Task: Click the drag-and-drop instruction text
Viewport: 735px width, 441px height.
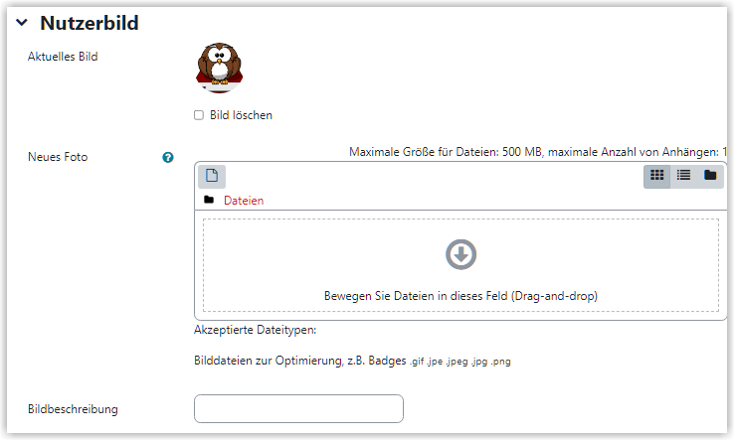Action: pos(460,296)
